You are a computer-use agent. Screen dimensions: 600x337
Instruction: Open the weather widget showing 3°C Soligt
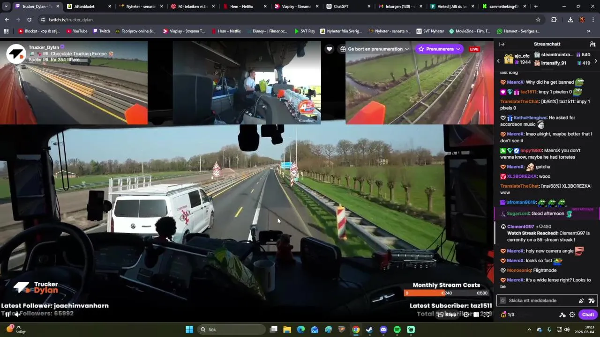pyautogui.click(x=15, y=330)
